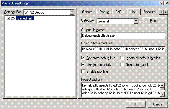Toggle Generate debug info checkbox

[x=83, y=58]
